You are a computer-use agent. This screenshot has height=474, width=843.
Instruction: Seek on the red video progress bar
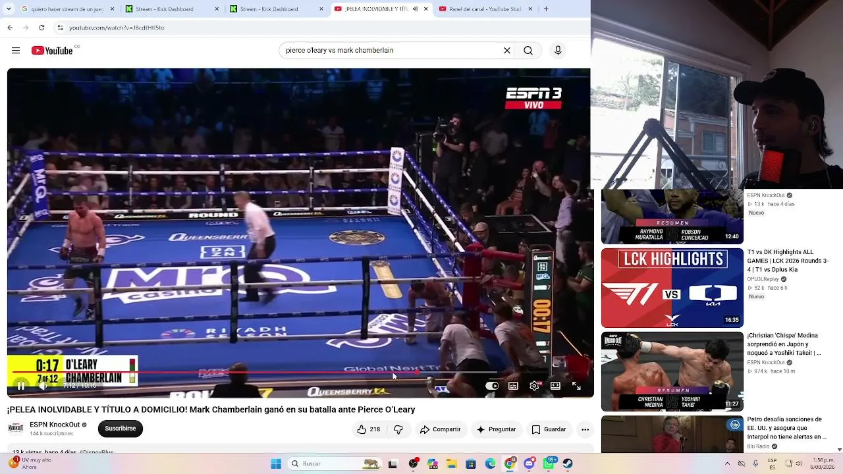[300, 373]
